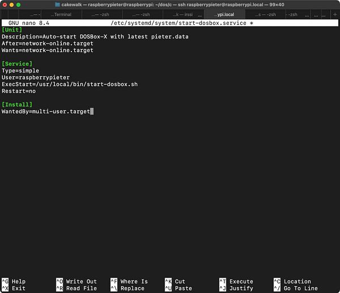Click the ^T Execute shortcut key
This screenshot has height=293, width=340.
(x=223, y=282)
